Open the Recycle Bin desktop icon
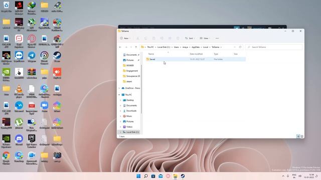 pos(6,6)
